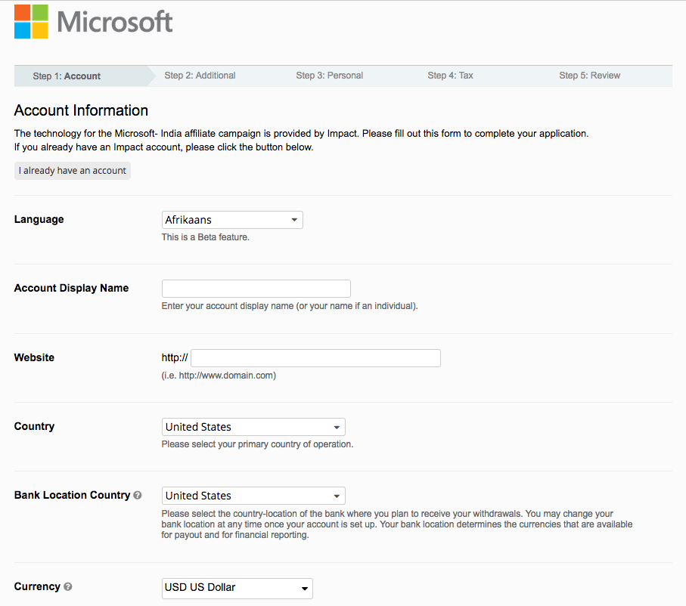Open the Currency dropdown showing USD US Dollar
The width and height of the screenshot is (686, 606).
237,588
